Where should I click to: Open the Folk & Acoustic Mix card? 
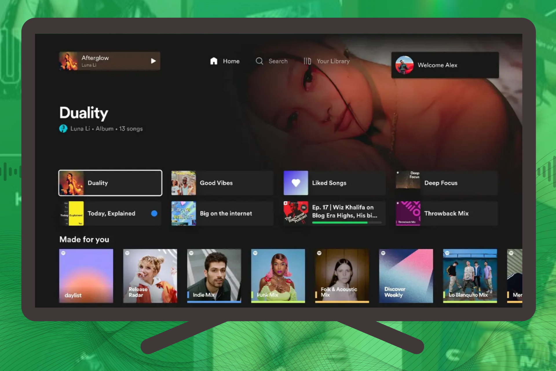pos(342,276)
